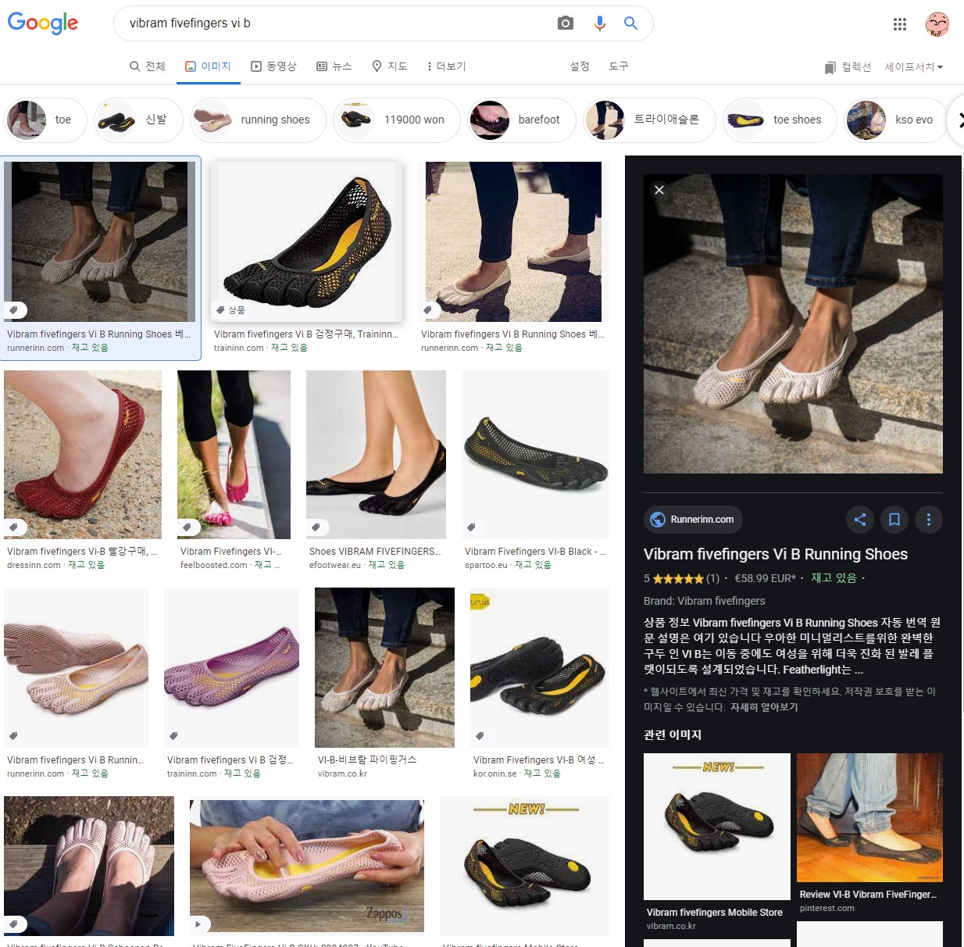
Task: Switch to the 뉴스 tab
Action: (334, 66)
